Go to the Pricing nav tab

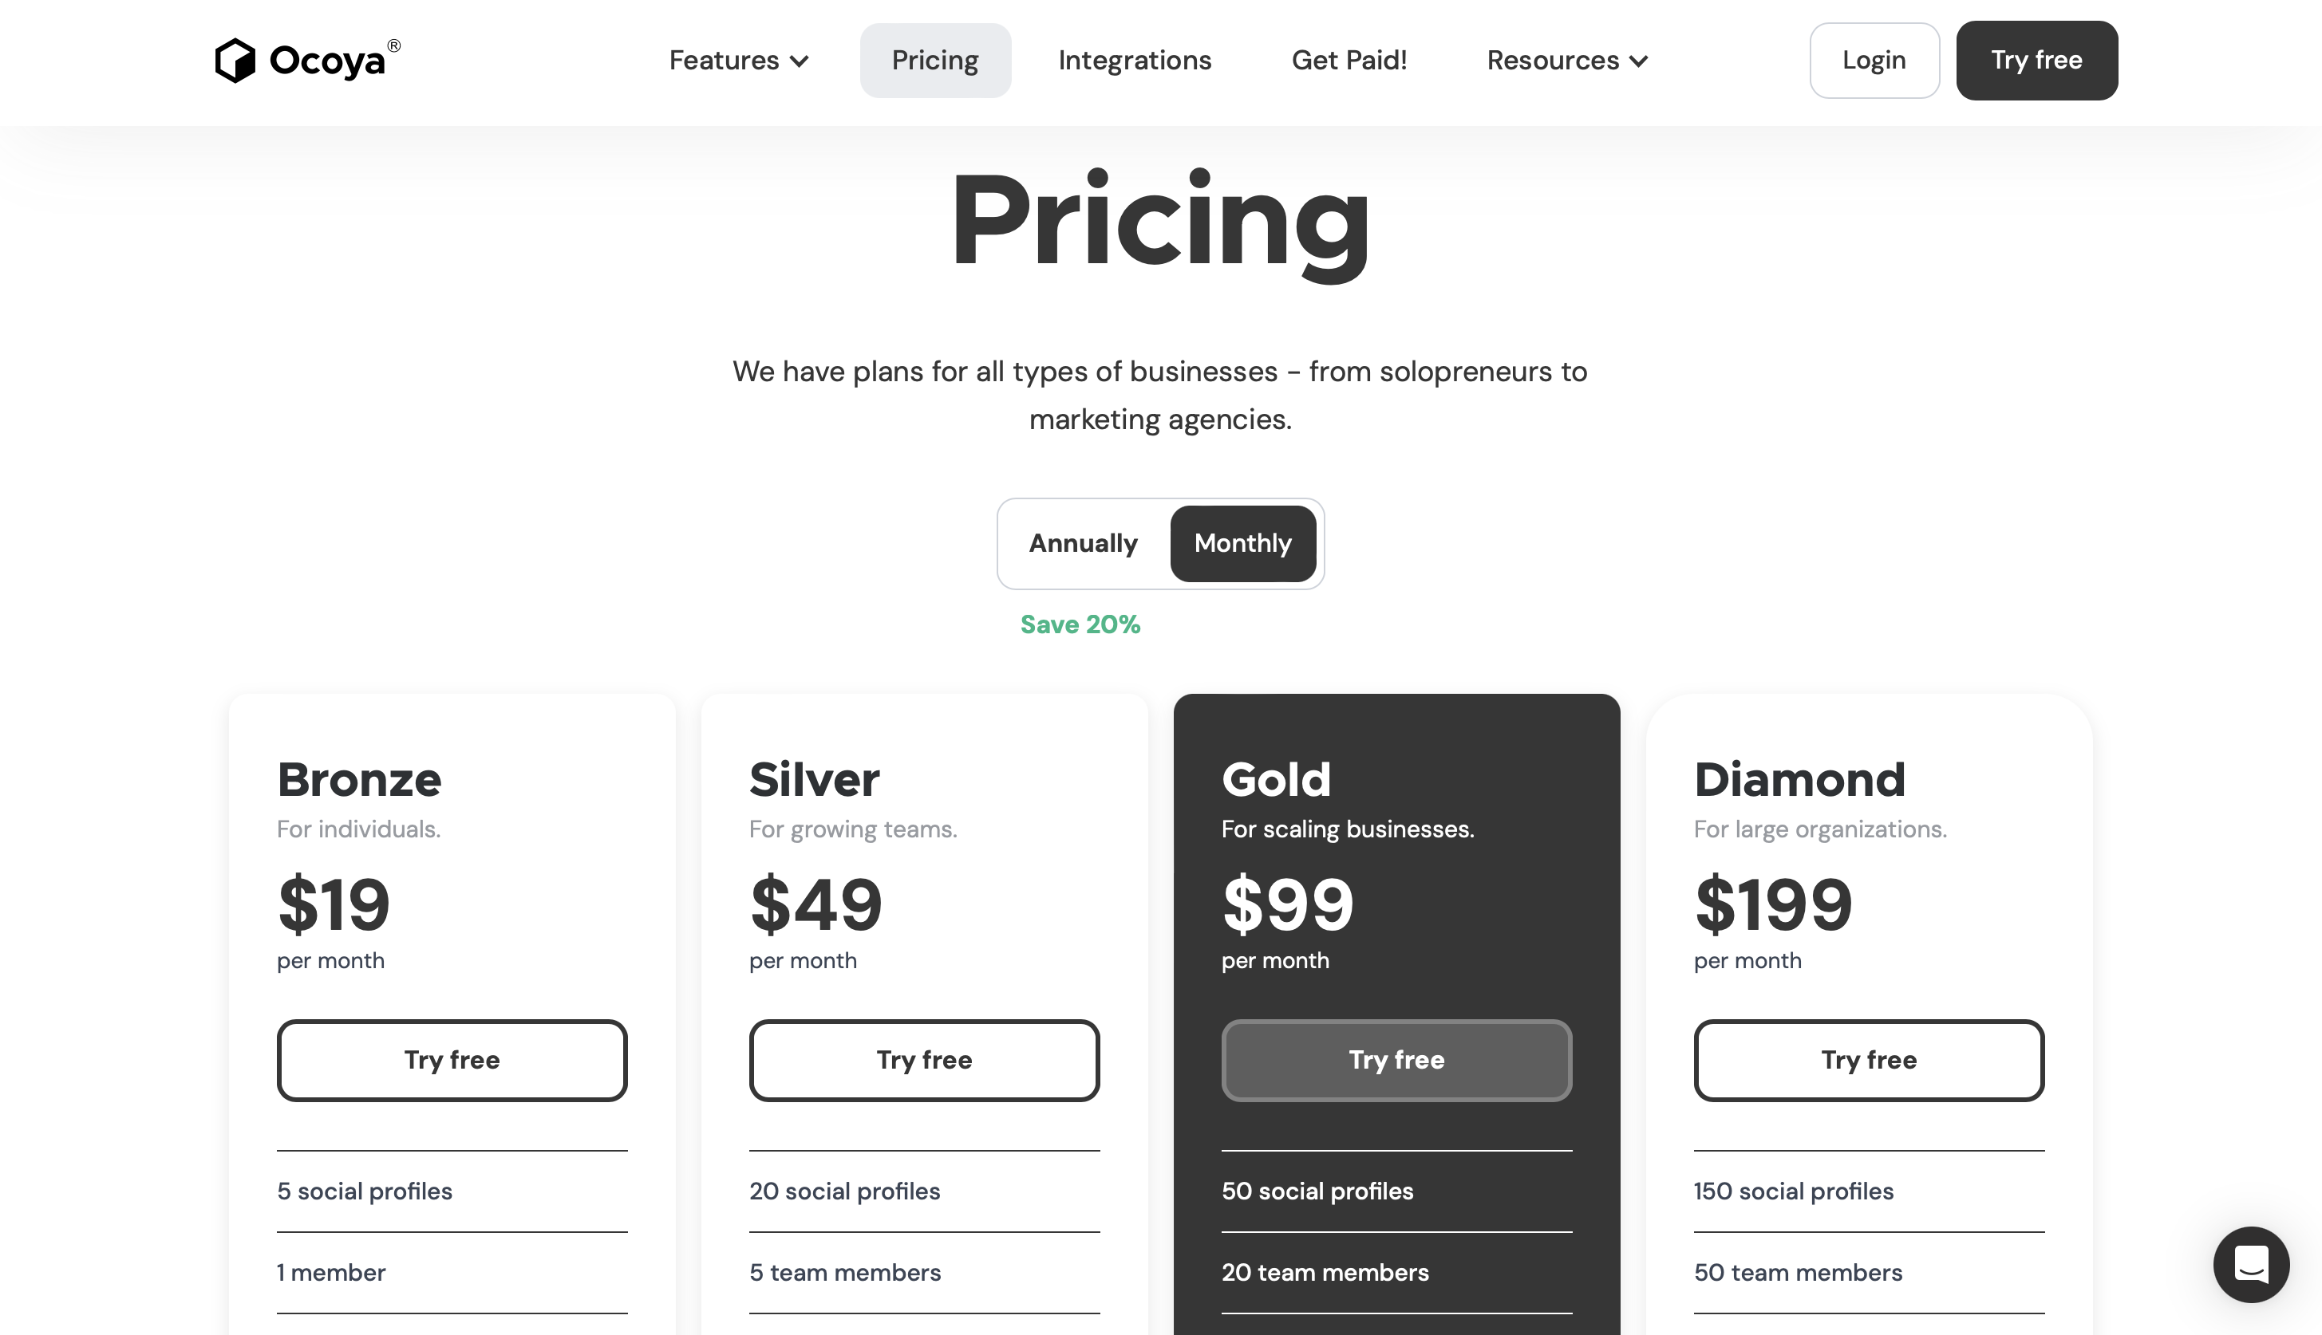click(x=935, y=61)
